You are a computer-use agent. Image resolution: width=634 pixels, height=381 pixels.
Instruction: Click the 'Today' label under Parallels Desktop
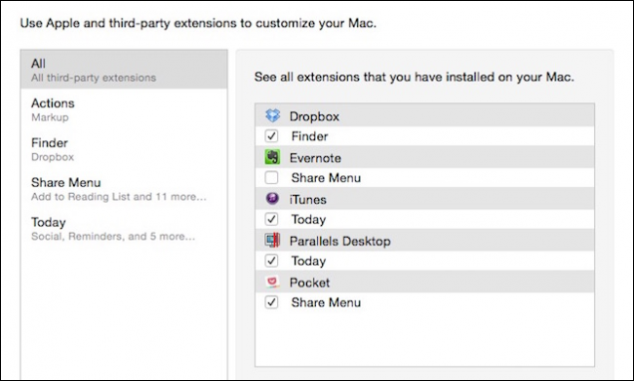308,261
